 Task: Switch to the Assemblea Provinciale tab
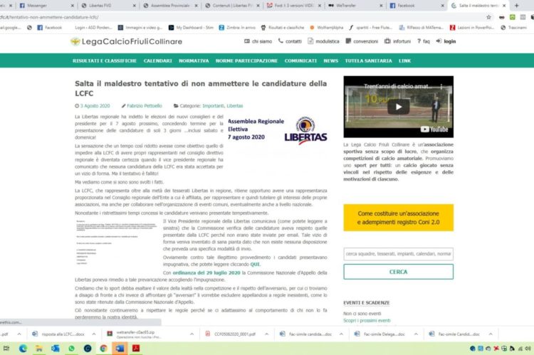coord(169,6)
